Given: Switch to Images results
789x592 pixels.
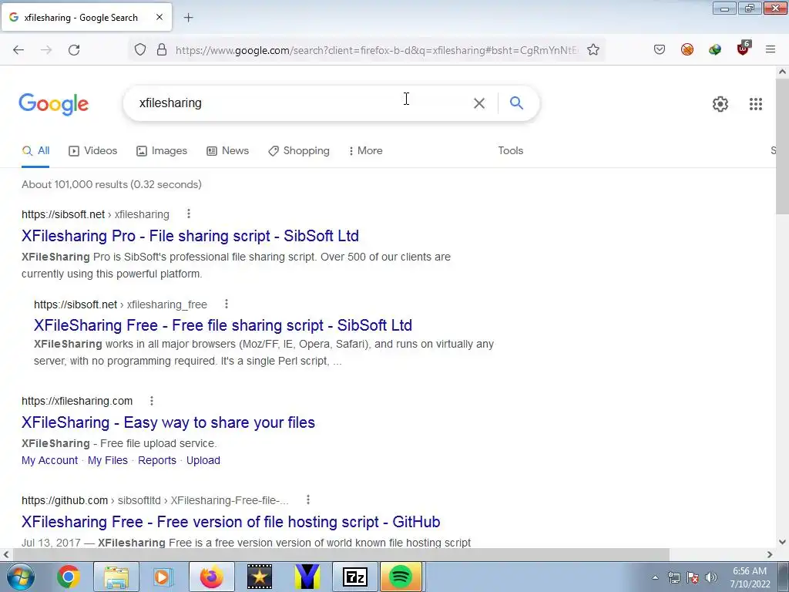Looking at the screenshot, I should coord(162,150).
